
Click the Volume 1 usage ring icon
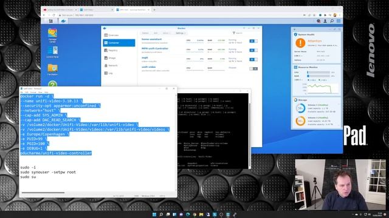[x=300, y=108]
